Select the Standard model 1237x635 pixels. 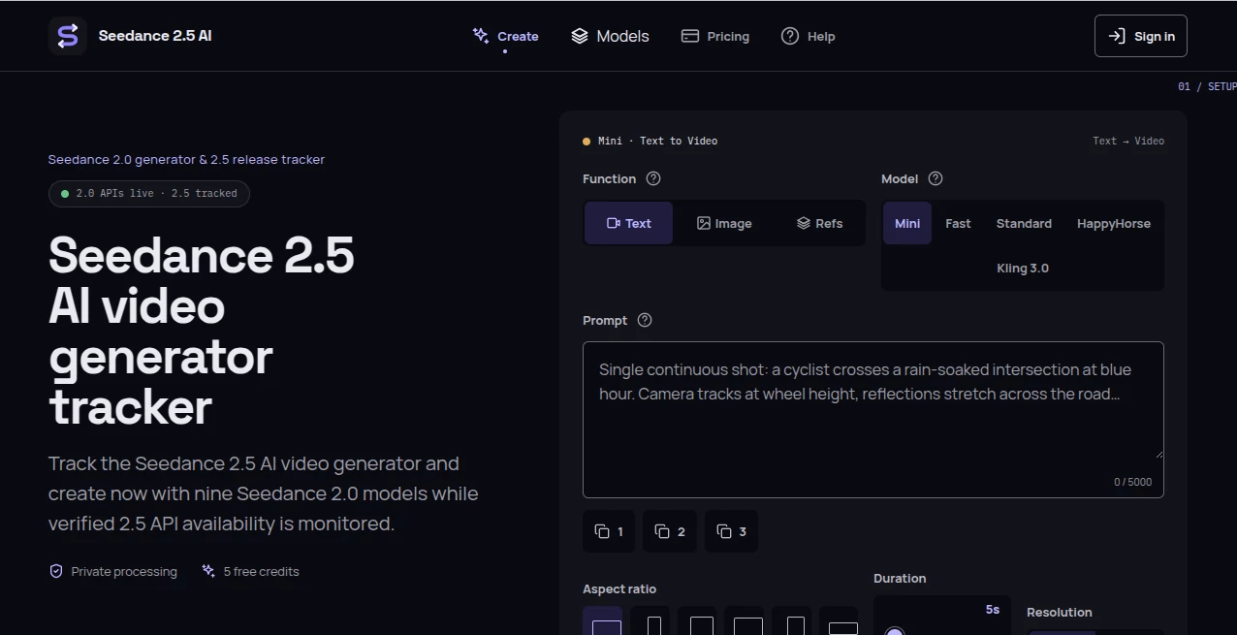pyautogui.click(x=1024, y=223)
